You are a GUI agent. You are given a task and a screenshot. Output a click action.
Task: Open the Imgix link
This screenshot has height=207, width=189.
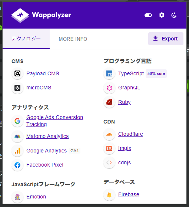[125, 148]
